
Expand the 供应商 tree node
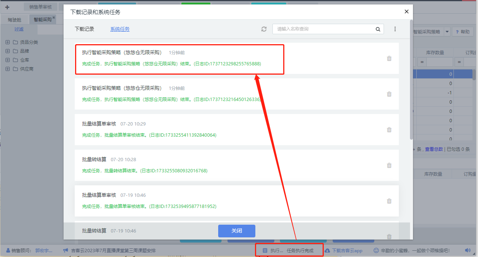(8, 69)
